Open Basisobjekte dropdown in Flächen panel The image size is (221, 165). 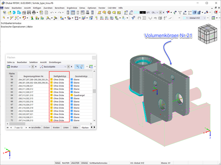53,67
